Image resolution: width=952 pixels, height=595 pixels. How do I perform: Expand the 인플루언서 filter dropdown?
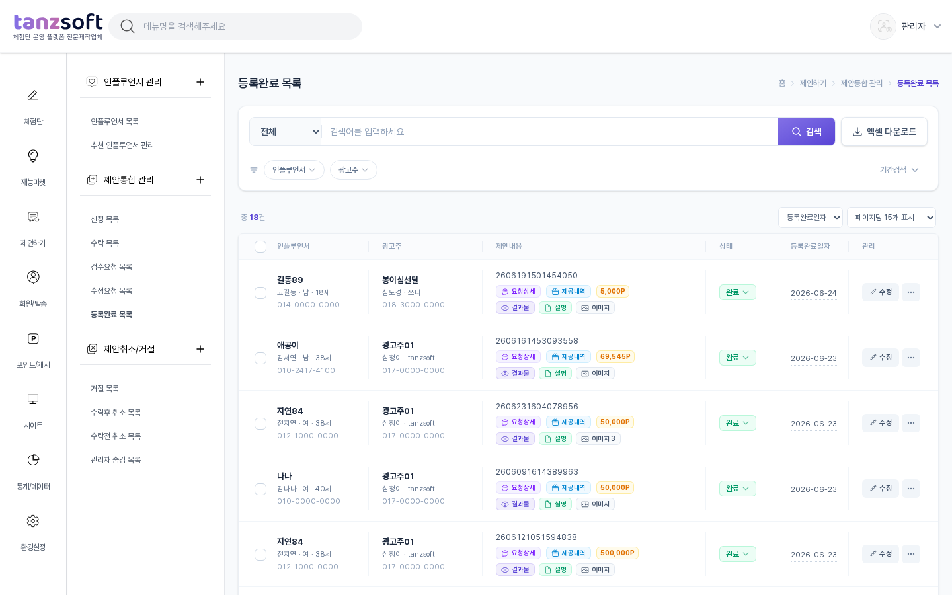[x=294, y=170]
